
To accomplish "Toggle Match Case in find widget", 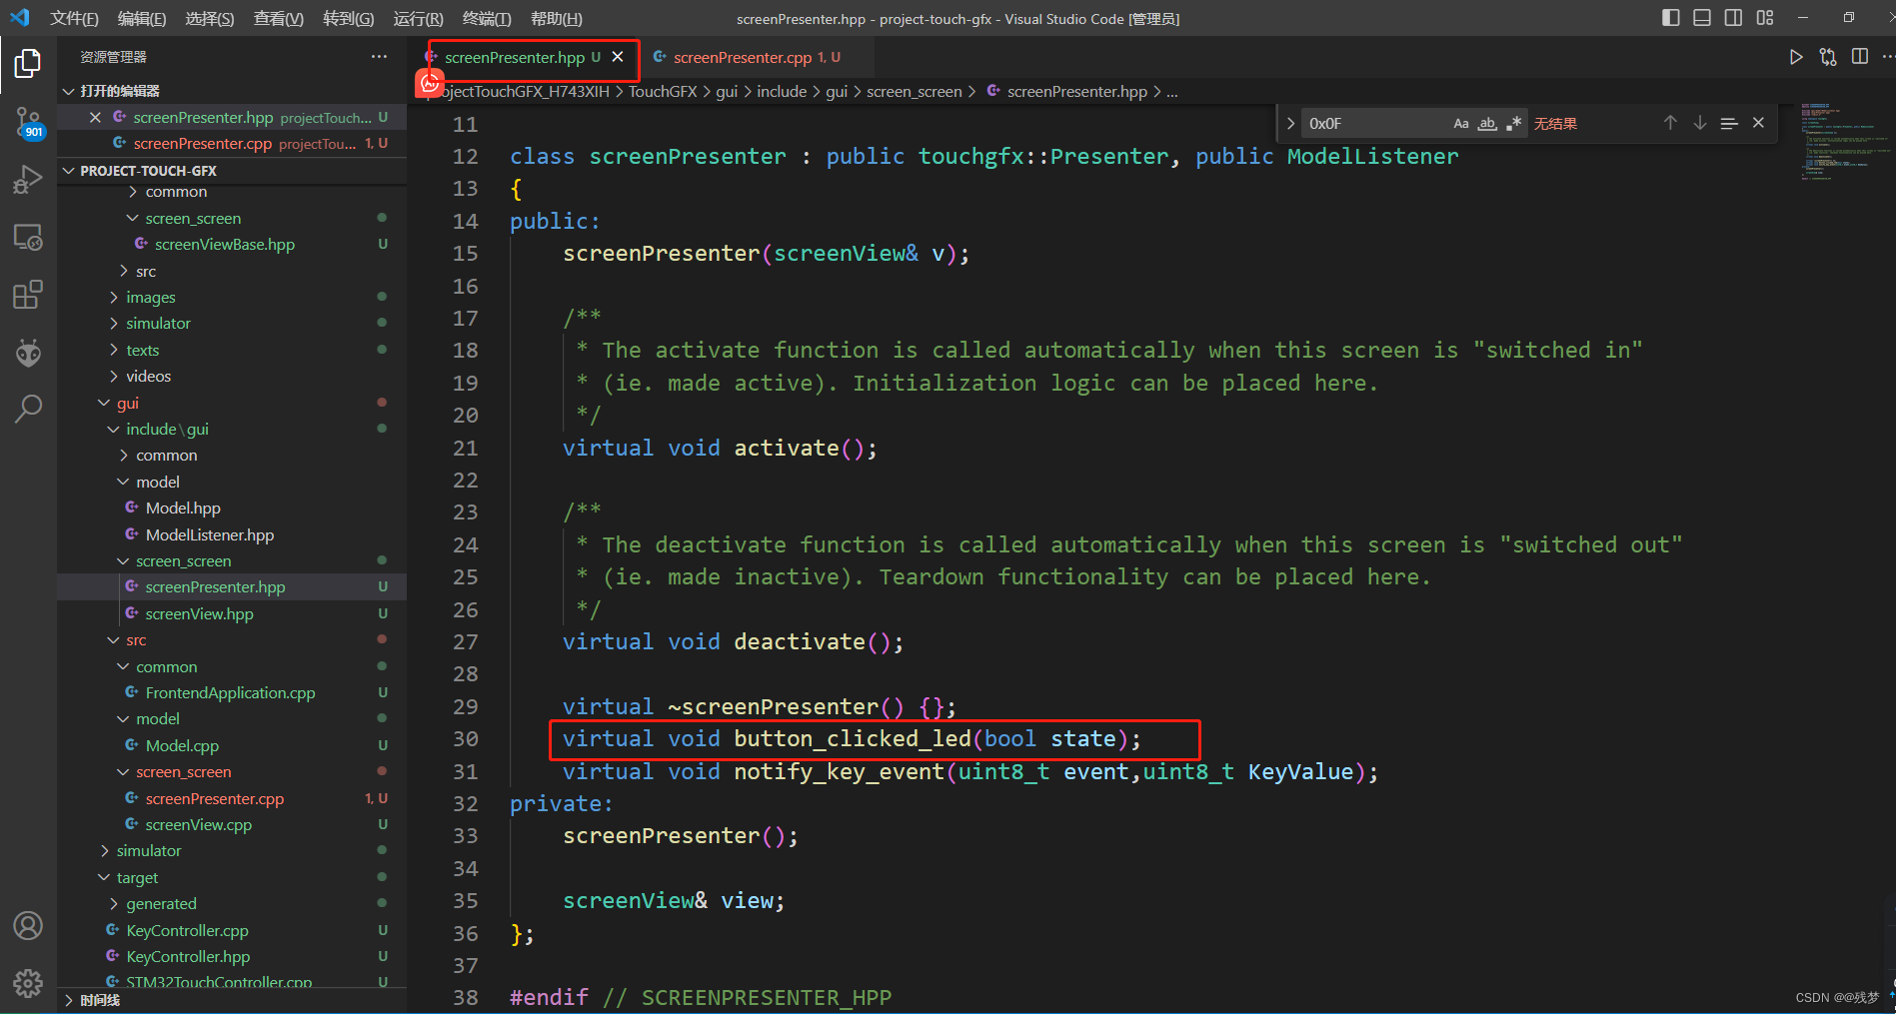I will point(1461,123).
